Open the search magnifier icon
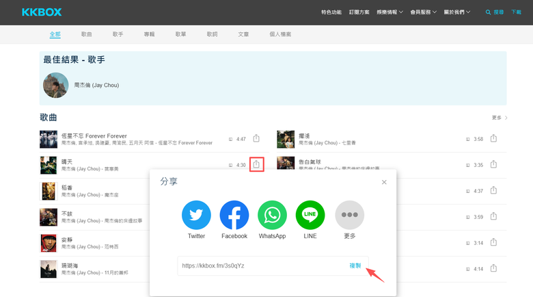This screenshot has width=533, height=297. point(488,12)
